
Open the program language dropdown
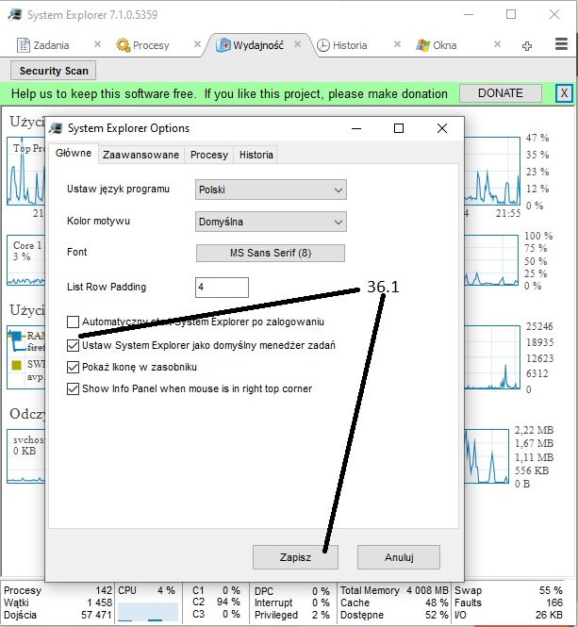pos(271,190)
